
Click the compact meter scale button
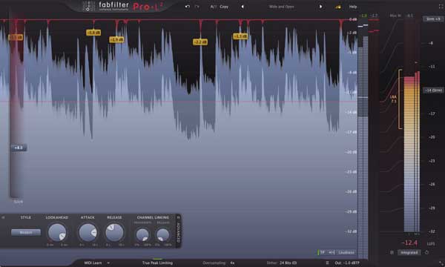point(332,252)
